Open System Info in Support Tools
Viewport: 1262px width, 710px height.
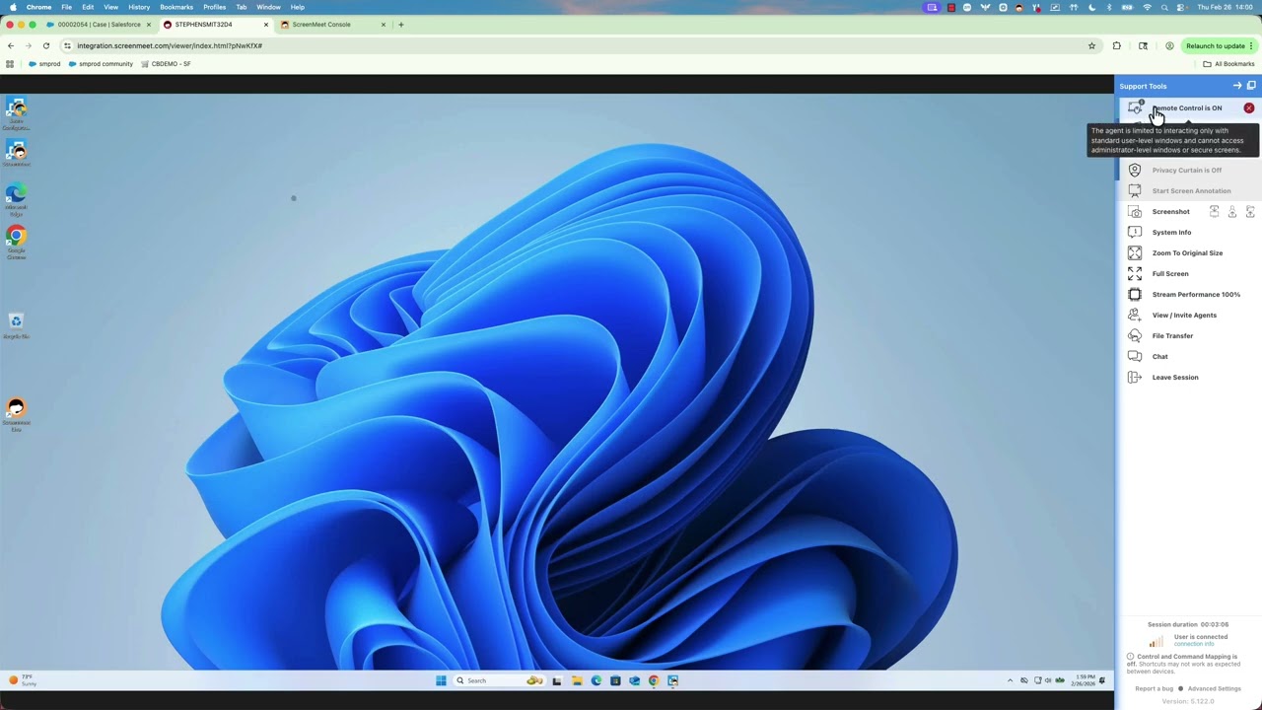point(1171,232)
